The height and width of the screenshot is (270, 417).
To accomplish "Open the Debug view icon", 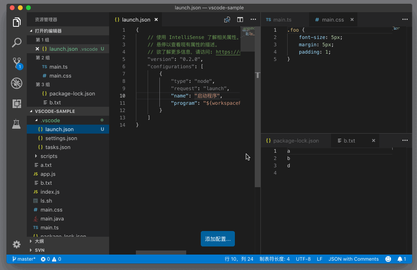I will pos(17,83).
